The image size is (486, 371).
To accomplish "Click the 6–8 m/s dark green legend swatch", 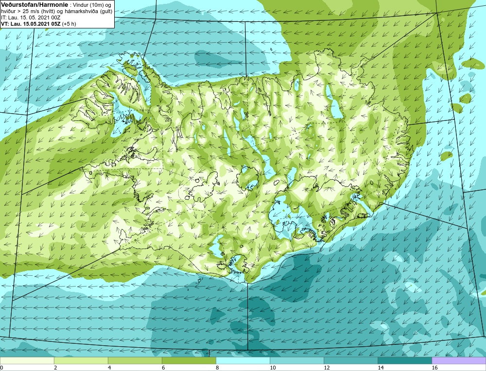I will coord(189,361).
